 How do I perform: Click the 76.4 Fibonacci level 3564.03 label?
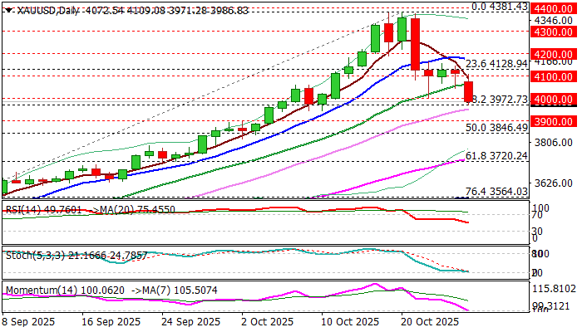[x=496, y=192]
